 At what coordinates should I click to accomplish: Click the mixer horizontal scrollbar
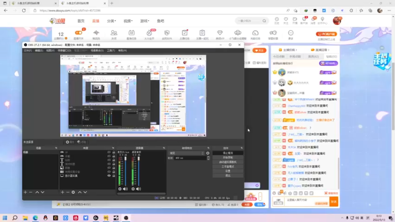[141, 194]
